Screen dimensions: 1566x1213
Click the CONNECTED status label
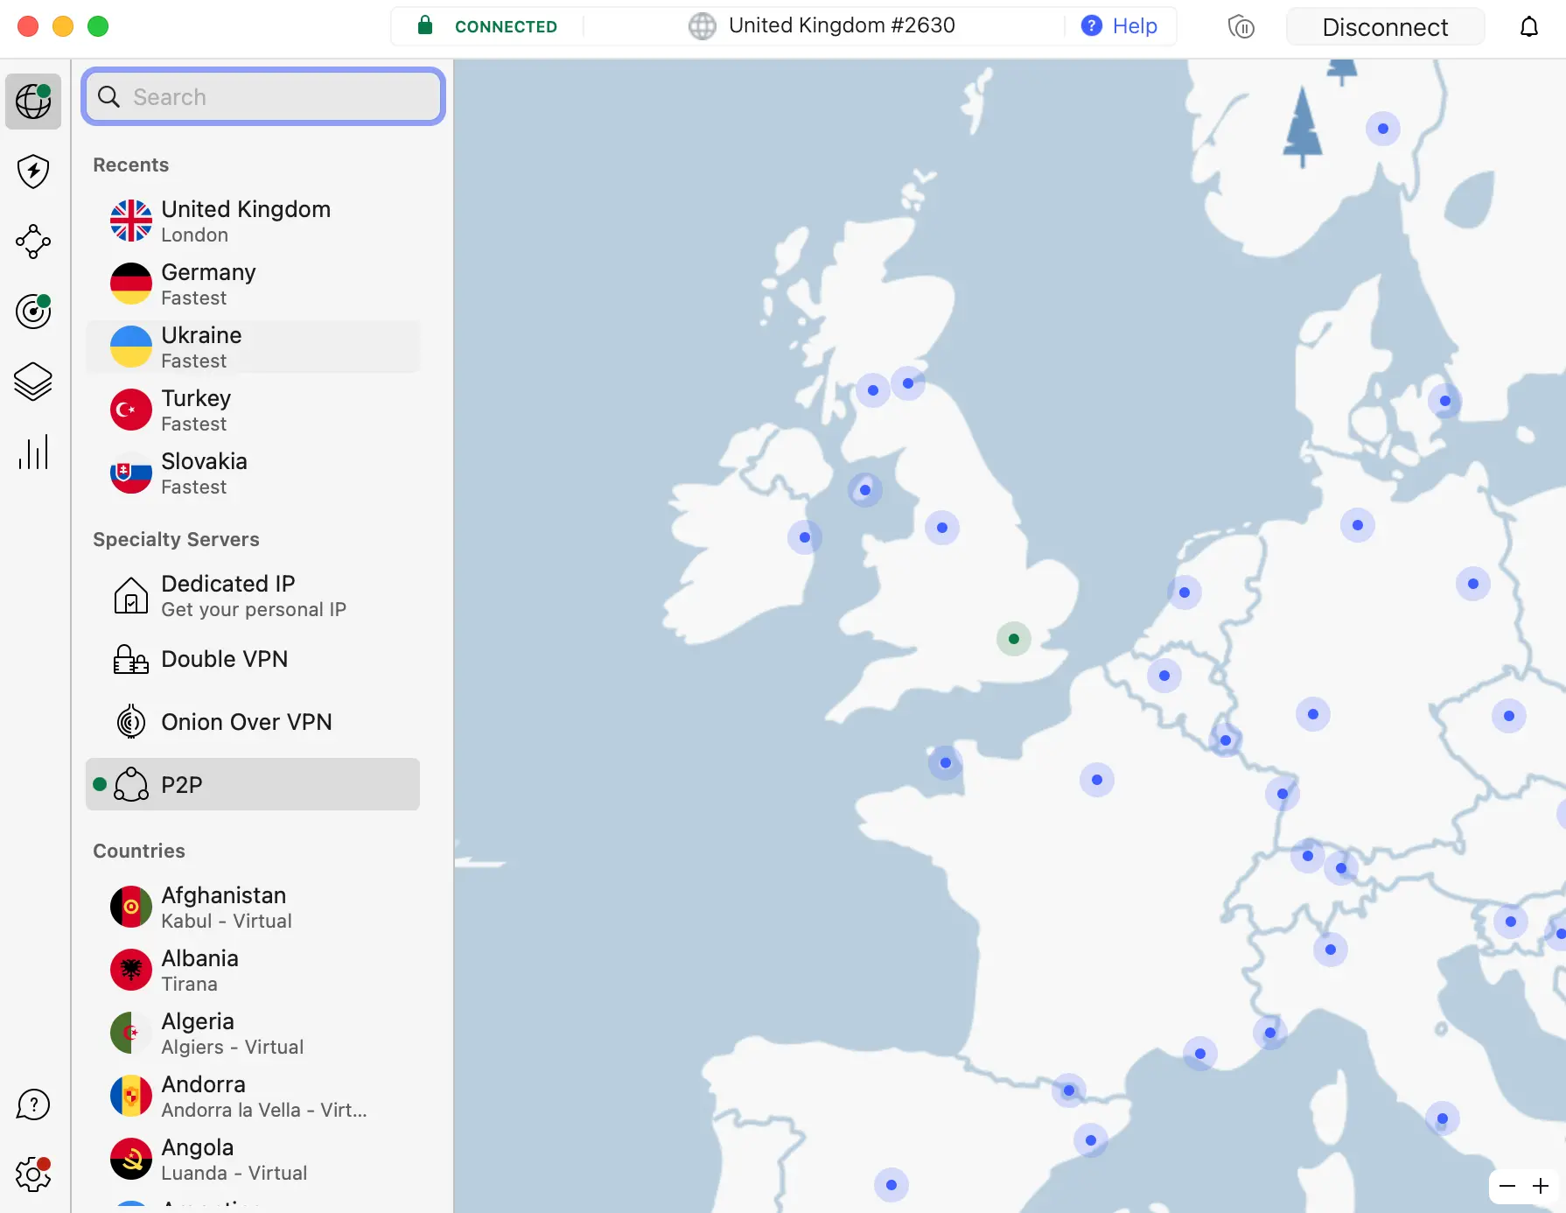[x=506, y=26]
